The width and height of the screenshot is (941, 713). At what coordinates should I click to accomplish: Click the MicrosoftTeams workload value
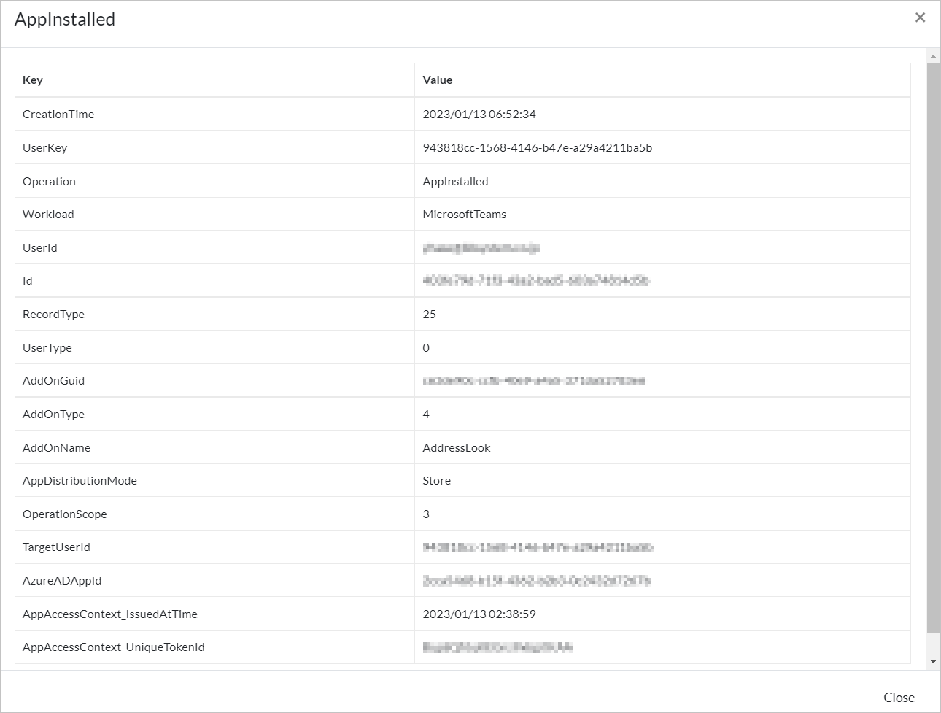(x=464, y=215)
